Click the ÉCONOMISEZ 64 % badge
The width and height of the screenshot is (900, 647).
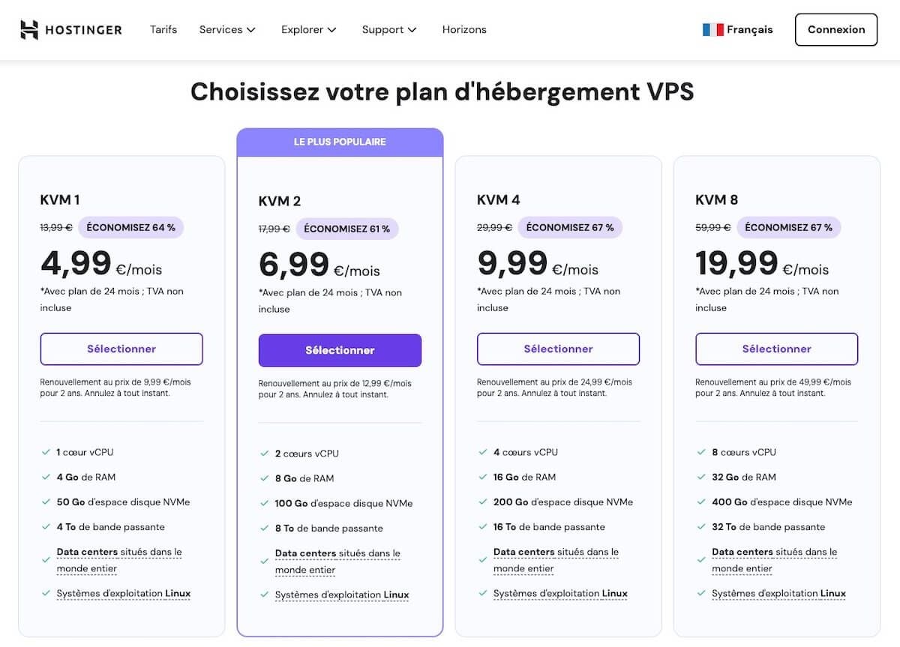coord(130,226)
